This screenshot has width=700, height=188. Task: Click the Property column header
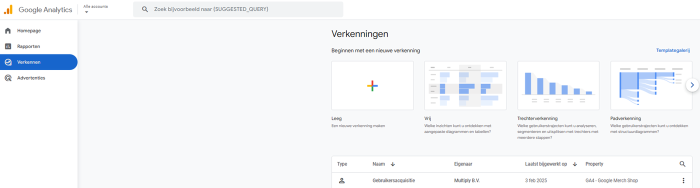click(x=594, y=164)
